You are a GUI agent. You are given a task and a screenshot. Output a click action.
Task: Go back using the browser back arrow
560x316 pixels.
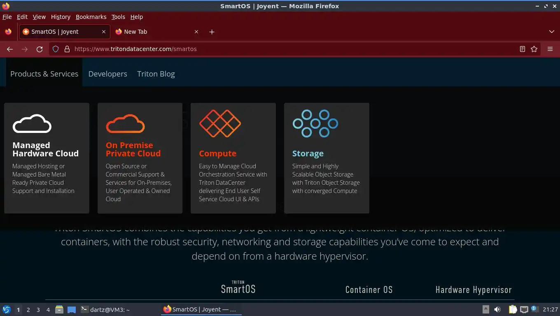(10, 49)
